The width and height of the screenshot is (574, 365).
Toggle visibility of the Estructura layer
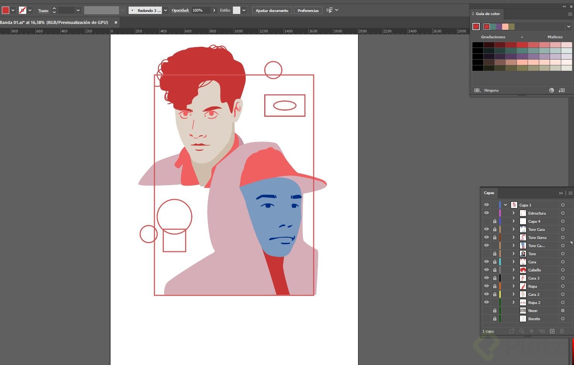486,213
